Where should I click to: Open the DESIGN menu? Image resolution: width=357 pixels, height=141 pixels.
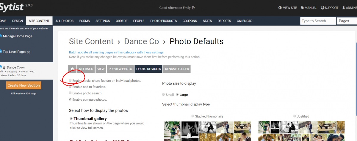[18, 21]
